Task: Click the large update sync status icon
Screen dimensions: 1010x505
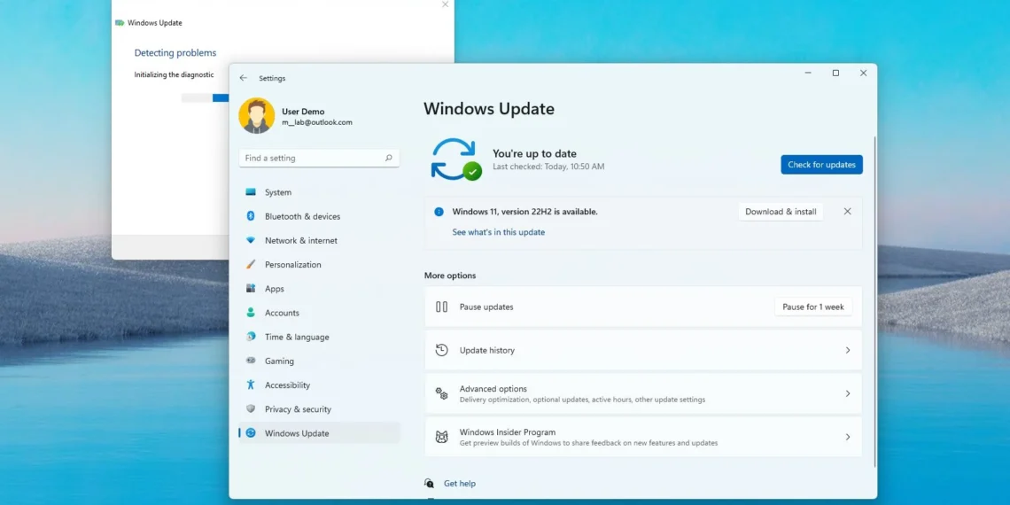Action: point(455,159)
